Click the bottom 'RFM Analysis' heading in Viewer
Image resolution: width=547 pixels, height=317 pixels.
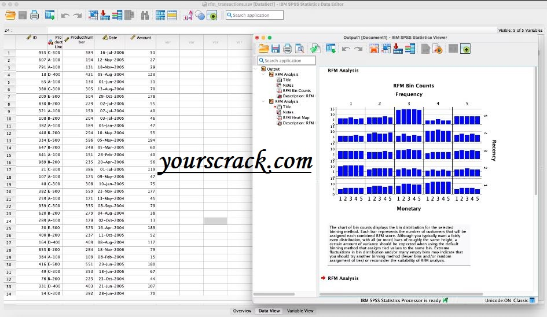point(343,278)
